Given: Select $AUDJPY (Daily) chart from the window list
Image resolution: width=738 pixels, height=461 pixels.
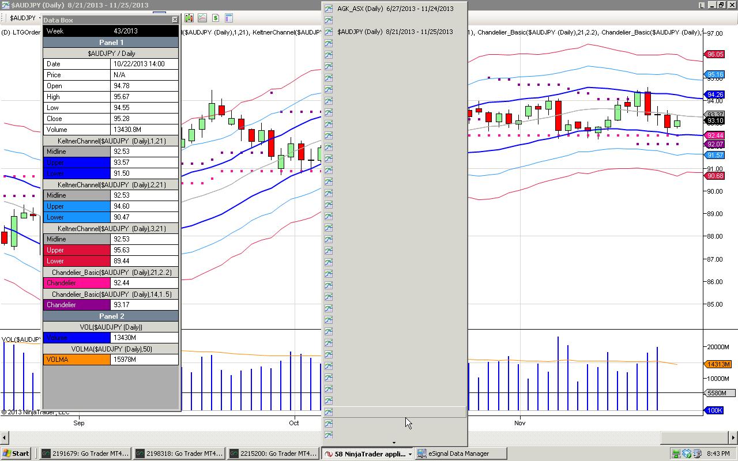Looking at the screenshot, I should point(394,32).
